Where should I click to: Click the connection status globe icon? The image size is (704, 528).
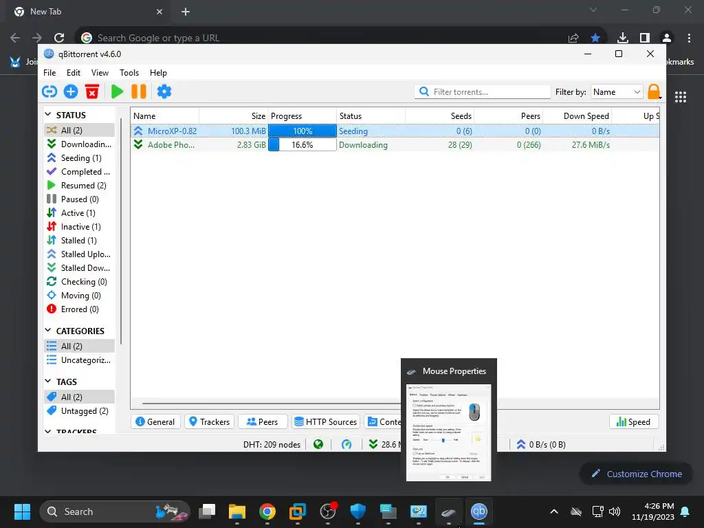(318, 445)
